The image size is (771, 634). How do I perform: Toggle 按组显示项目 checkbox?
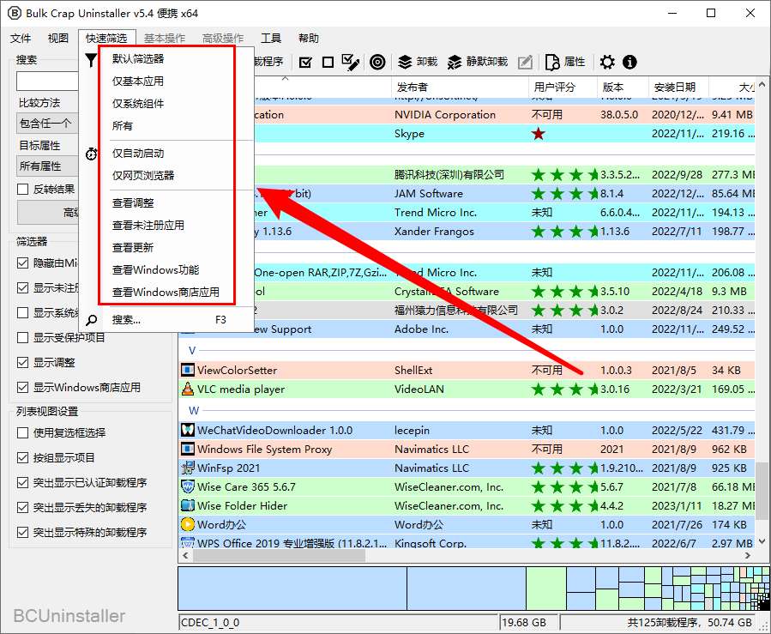point(24,458)
